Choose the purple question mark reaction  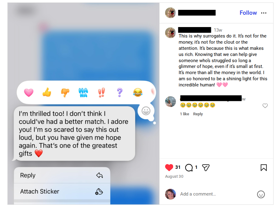pos(120,93)
